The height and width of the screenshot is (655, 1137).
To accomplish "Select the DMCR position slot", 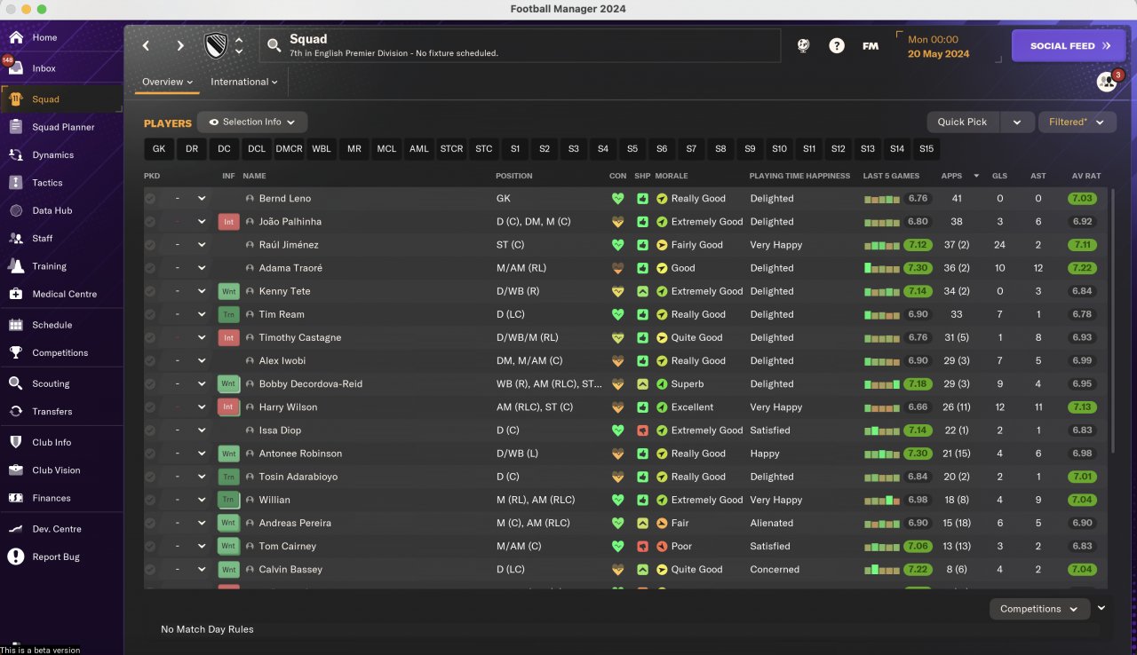I will coord(289,149).
